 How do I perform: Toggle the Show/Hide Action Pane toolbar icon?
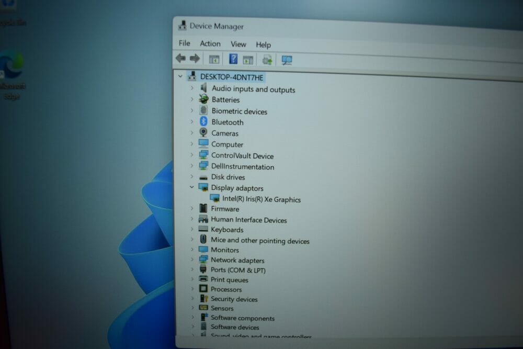point(248,60)
